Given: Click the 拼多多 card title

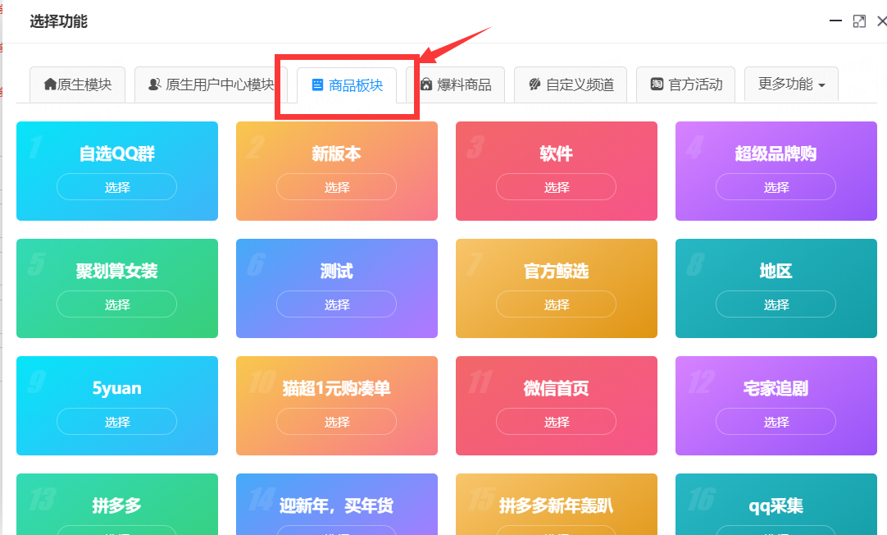Looking at the screenshot, I should pos(116,505).
